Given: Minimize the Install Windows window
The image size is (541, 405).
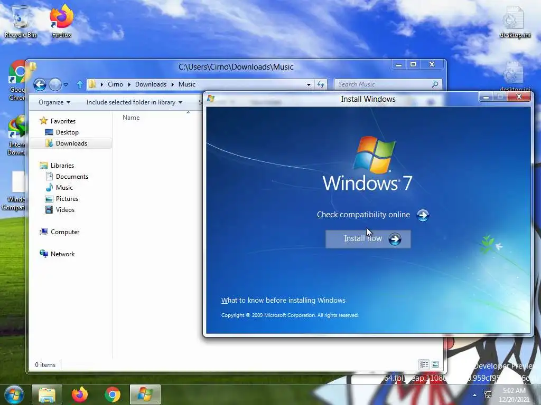Looking at the screenshot, I should point(486,97).
